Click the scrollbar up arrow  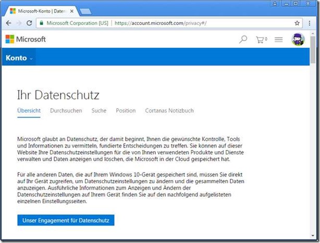313,33
